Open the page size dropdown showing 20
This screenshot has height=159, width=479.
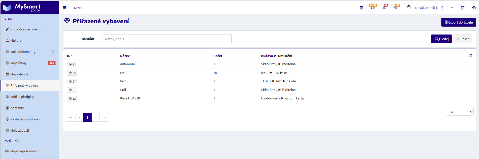460,112
